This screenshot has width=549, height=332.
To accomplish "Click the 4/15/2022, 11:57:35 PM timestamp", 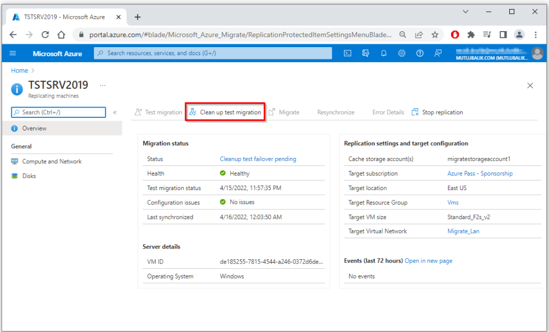I will pos(250,188).
